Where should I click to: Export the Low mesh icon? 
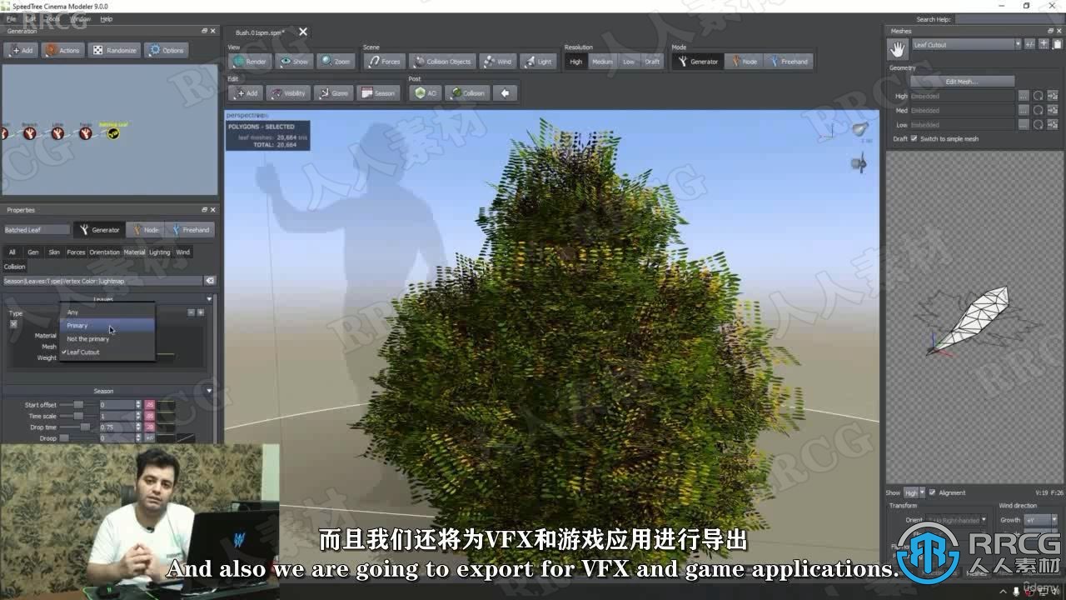pos(1052,124)
